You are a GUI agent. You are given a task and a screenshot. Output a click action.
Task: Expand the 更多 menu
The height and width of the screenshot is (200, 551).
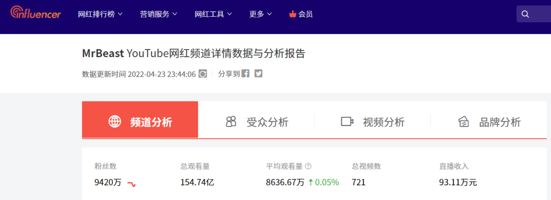coord(260,14)
